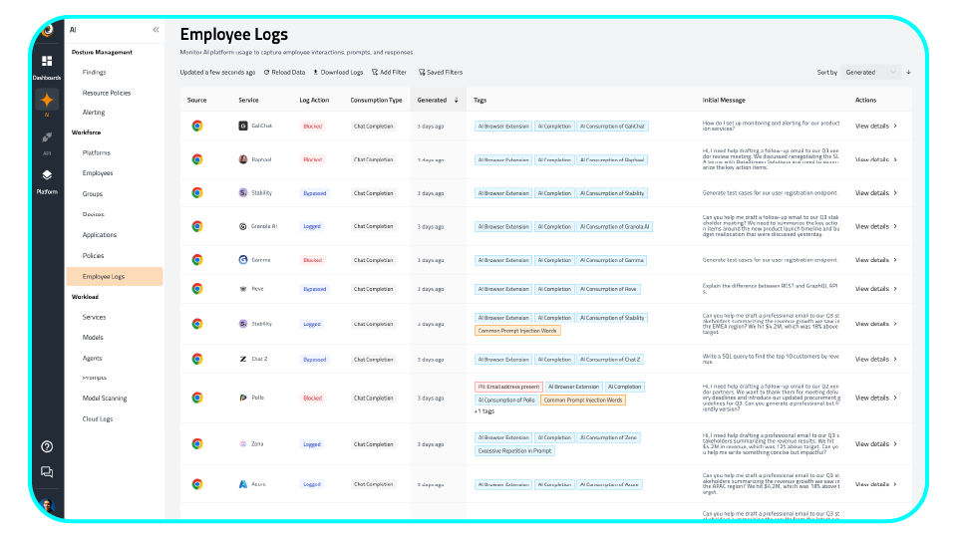Collapse the AI navigation panel
Image resolution: width=957 pixels, height=538 pixels.
pyautogui.click(x=156, y=29)
